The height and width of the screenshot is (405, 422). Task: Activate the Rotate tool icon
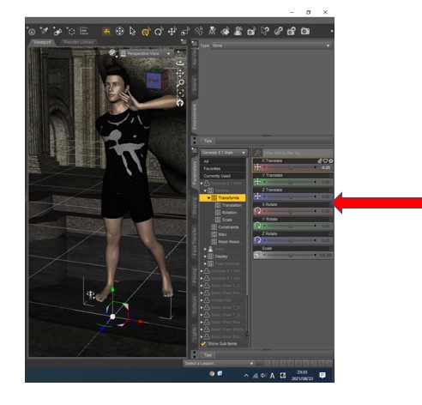pos(159,31)
